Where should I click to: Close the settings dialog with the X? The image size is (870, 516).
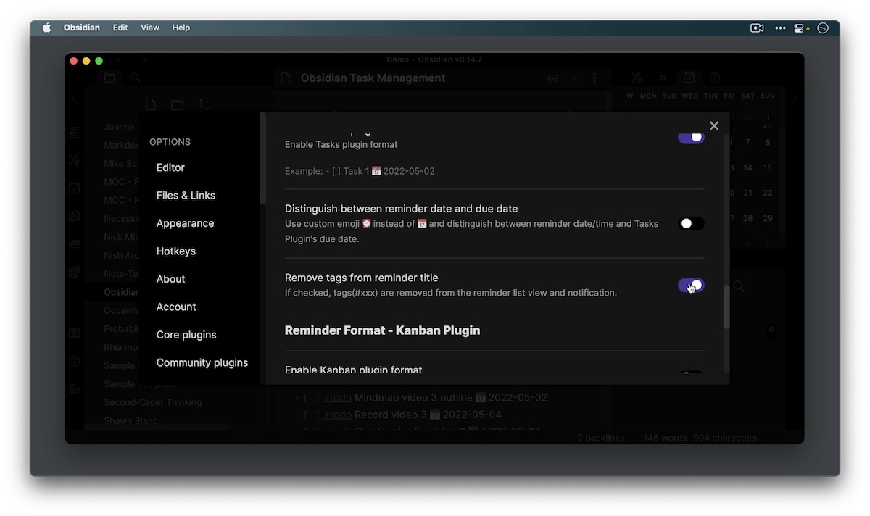pyautogui.click(x=714, y=125)
